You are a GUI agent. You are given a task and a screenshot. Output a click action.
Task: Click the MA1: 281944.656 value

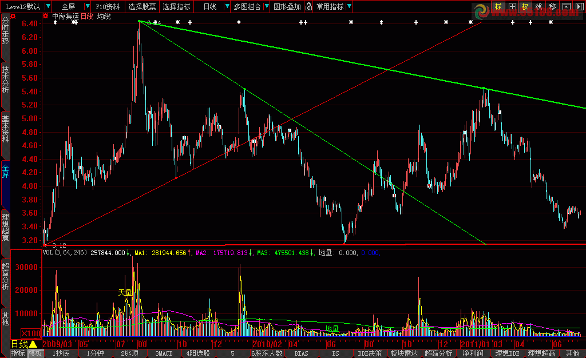(160, 253)
